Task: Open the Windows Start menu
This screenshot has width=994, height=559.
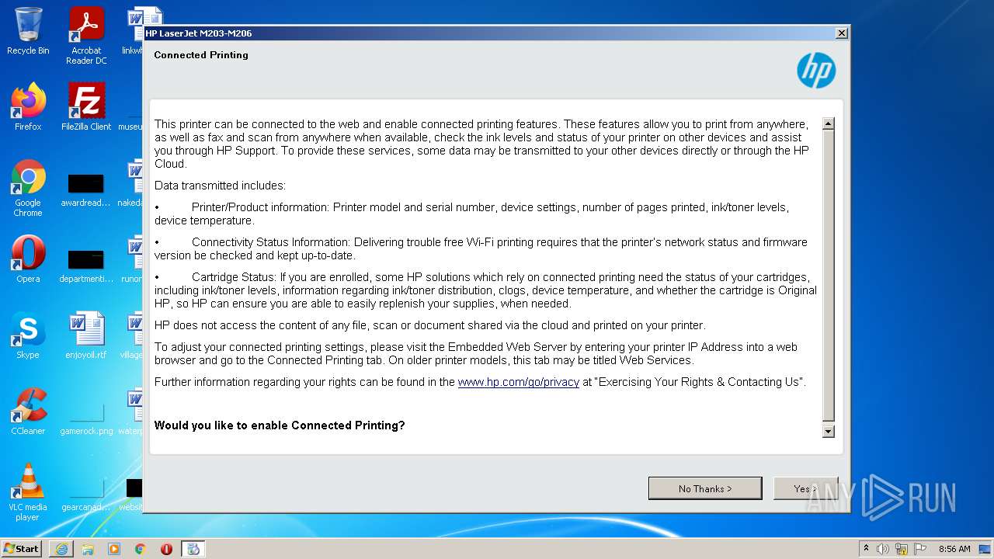Action: 21,548
